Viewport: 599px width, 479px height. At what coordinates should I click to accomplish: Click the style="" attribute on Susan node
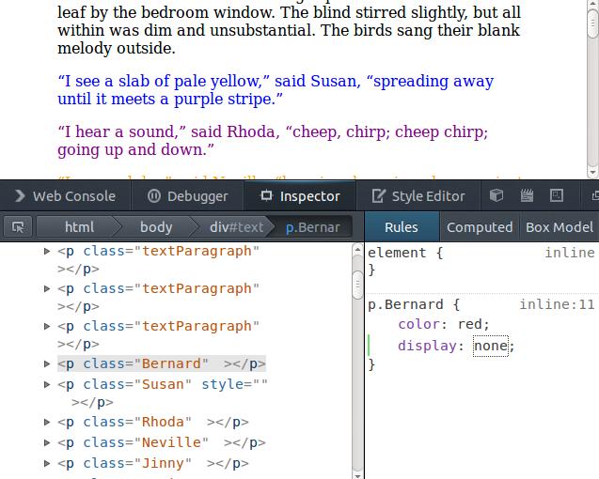[x=234, y=384]
